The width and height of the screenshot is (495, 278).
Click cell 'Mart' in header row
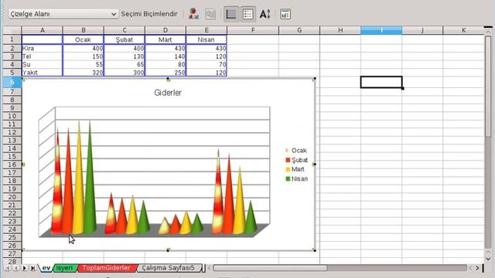point(166,39)
